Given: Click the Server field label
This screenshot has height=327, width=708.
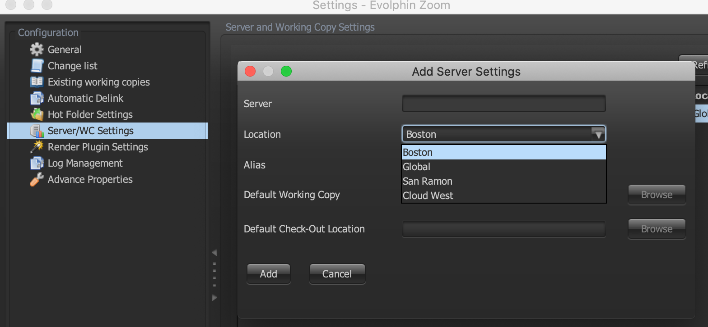Looking at the screenshot, I should (257, 104).
